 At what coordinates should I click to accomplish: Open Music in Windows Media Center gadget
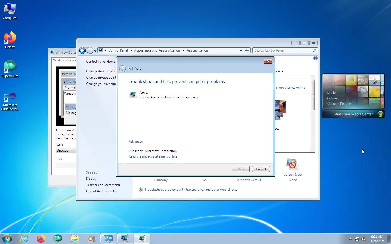coord(331,93)
